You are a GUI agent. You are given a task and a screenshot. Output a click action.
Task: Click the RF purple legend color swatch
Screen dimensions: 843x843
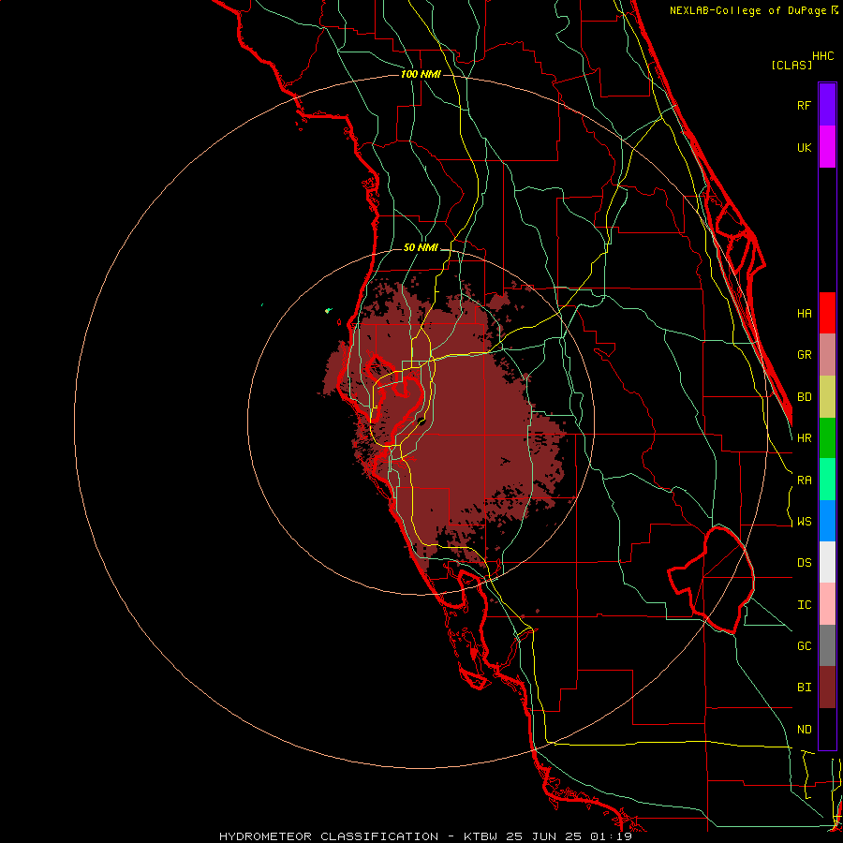(827, 105)
